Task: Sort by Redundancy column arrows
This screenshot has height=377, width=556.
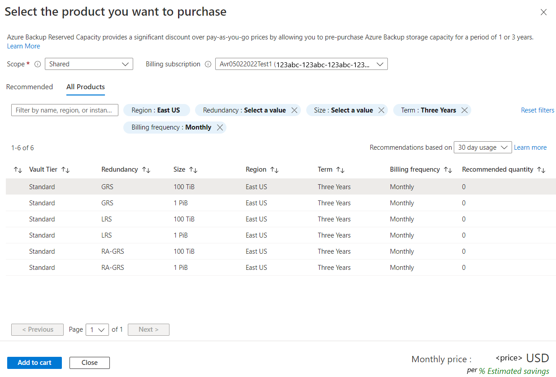Action: click(146, 170)
